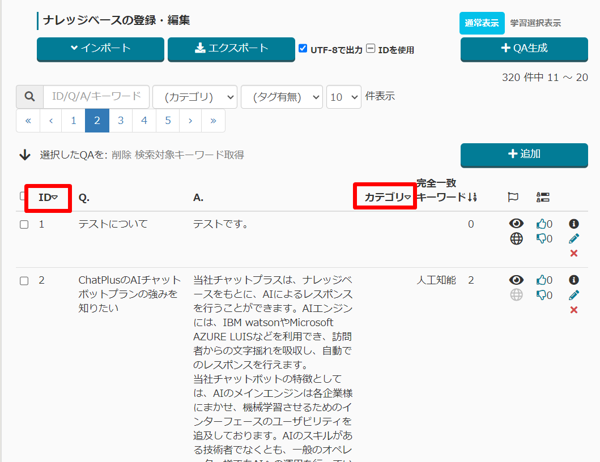This screenshot has height=462, width=600.
Task: Uncheck the UTF-8で出力 checkbox
Action: 303,49
